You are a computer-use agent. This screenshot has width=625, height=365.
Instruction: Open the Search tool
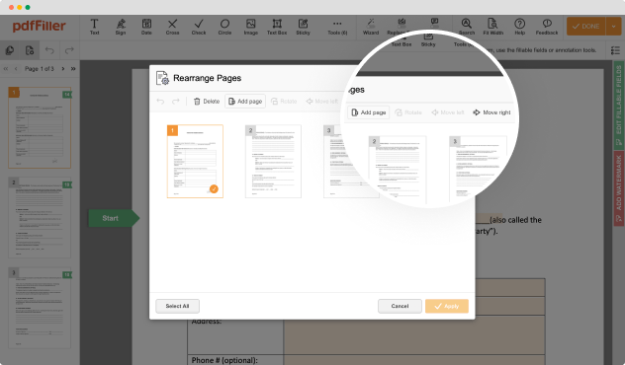pos(467,27)
